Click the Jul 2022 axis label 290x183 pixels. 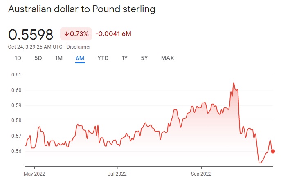[x=117, y=173]
